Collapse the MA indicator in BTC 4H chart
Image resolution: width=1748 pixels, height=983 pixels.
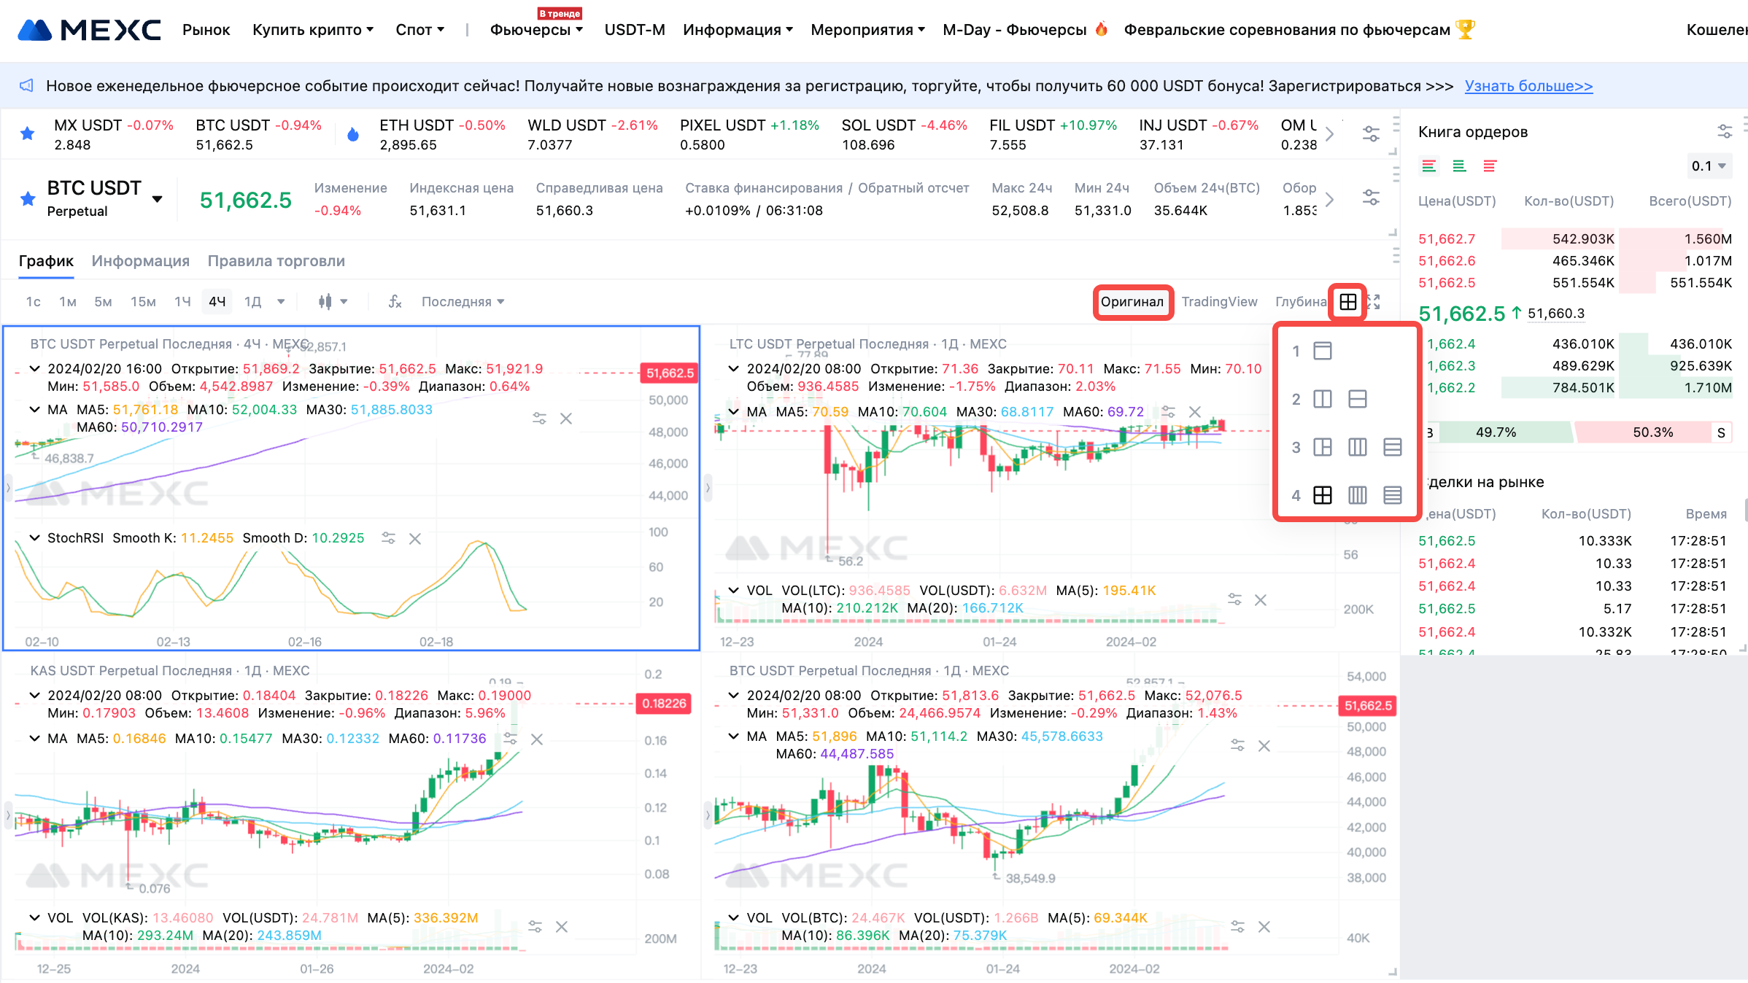[x=34, y=410]
